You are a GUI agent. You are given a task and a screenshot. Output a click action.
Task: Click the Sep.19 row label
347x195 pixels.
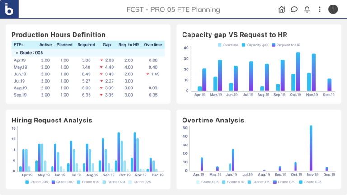[x=20, y=95]
